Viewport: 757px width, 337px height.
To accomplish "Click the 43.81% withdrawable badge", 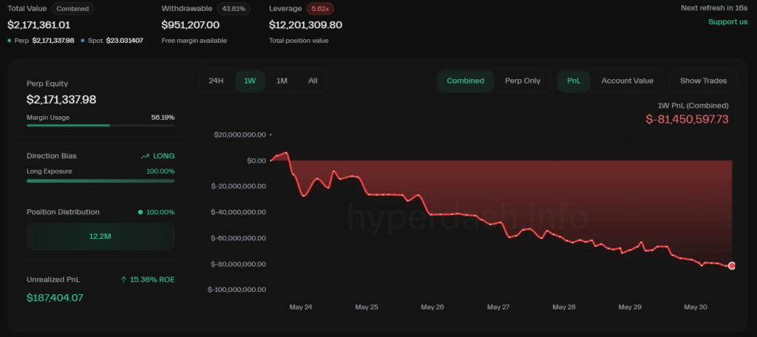I will [233, 9].
